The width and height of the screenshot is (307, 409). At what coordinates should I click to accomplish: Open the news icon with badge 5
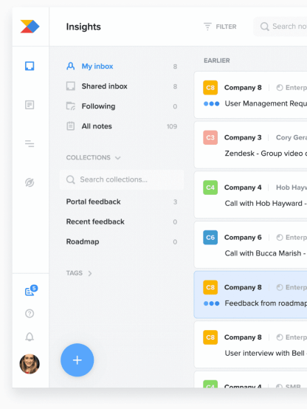31,290
